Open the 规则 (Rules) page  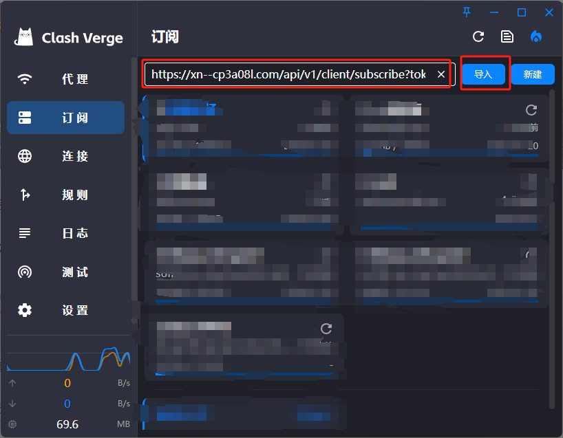(x=65, y=195)
